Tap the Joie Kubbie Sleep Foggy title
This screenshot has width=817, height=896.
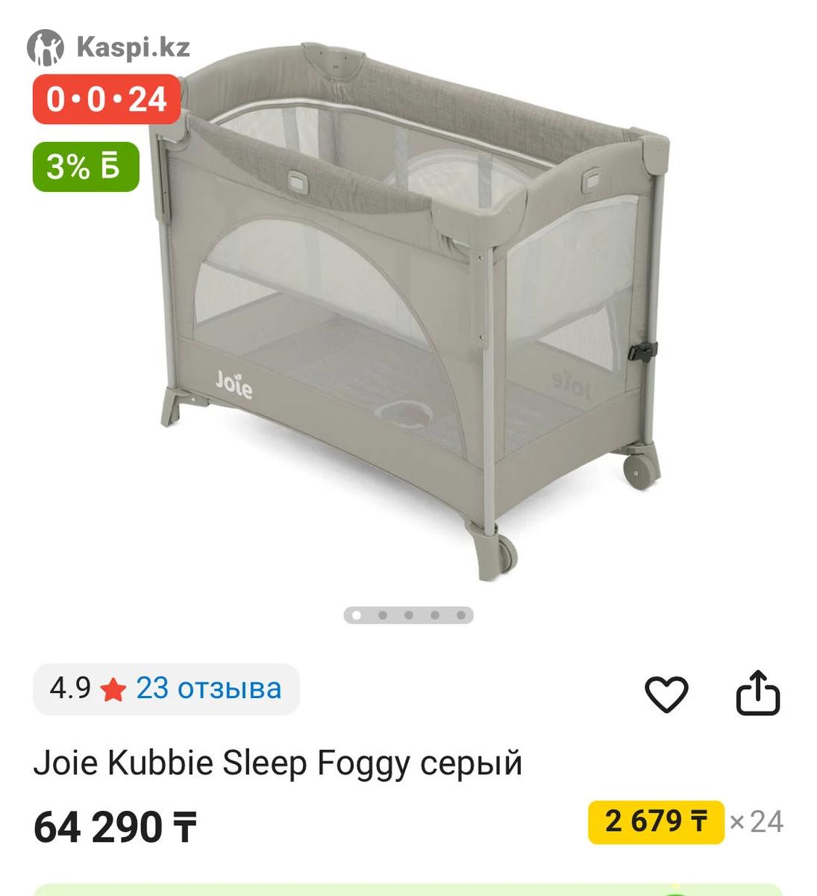click(x=278, y=764)
